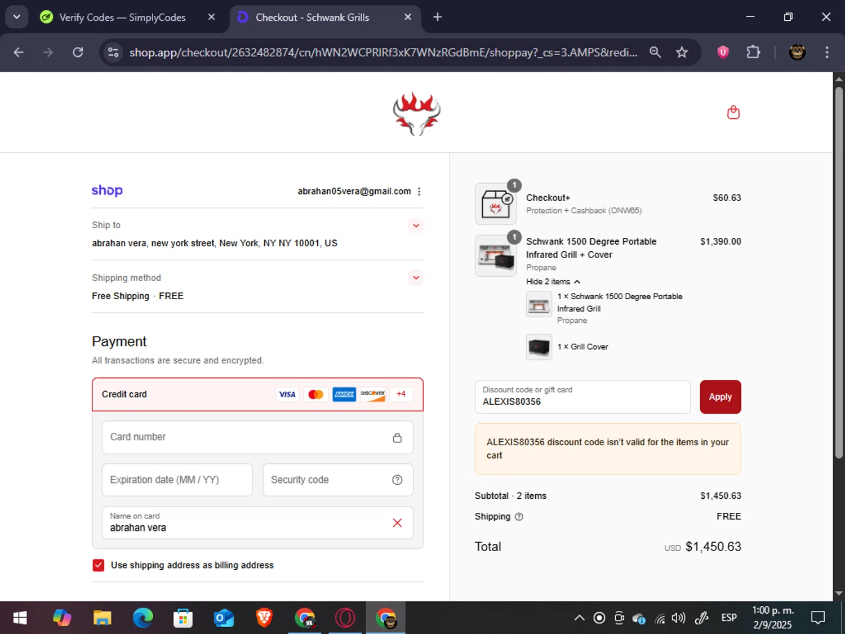Open the Extensions puzzle icon
Viewport: 845px width, 634px height.
753,52
